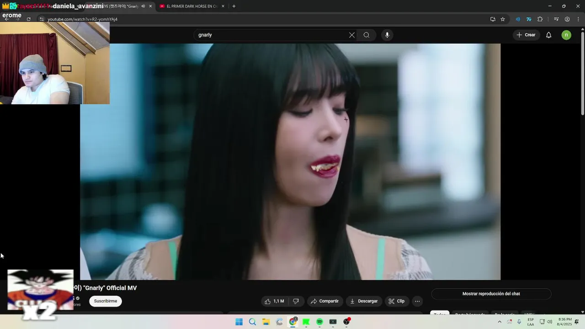This screenshot has width=585, height=329.
Task: Click Mostrar reproducción del chat
Action: (x=491, y=294)
